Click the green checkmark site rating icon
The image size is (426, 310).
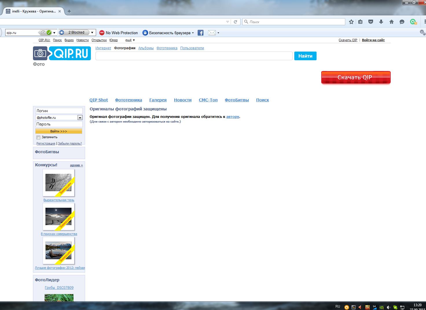coord(49,32)
